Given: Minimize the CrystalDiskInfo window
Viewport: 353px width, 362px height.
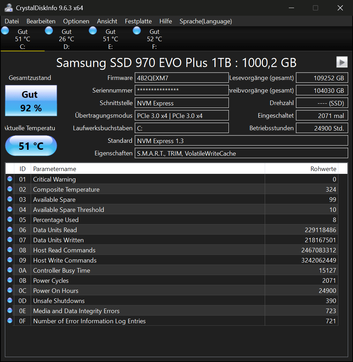Looking at the screenshot, I should click(x=291, y=8).
